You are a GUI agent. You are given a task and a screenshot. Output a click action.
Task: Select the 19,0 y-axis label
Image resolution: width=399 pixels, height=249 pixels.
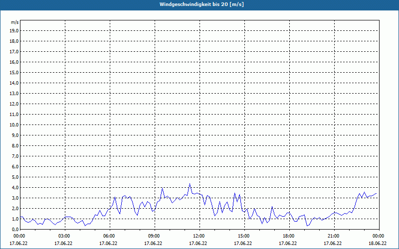click(x=14, y=30)
